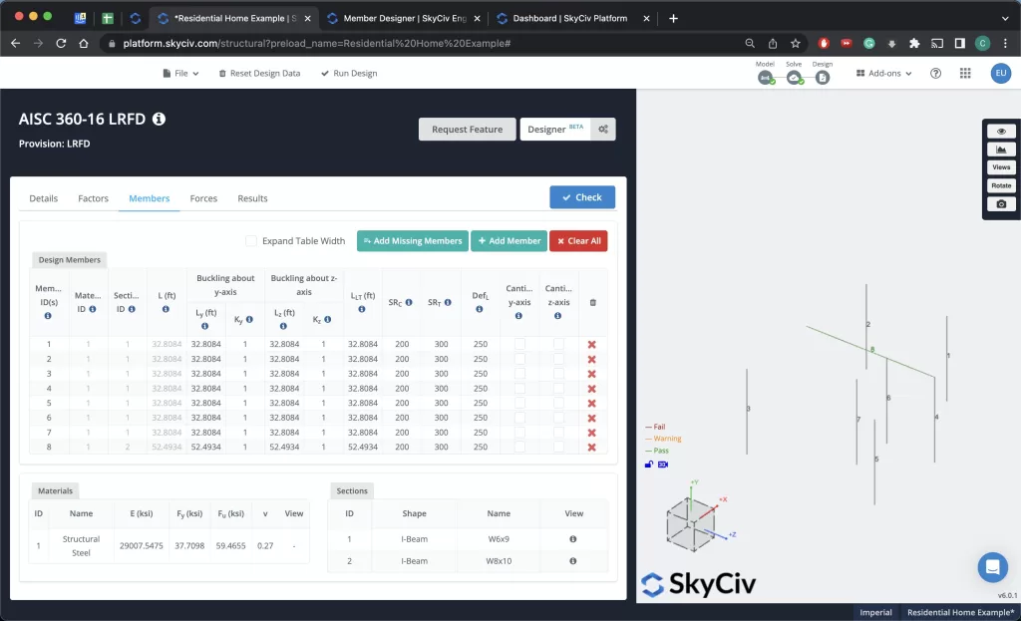Click the browser address bar
Viewport: 1021px width, 621px height.
(423, 43)
